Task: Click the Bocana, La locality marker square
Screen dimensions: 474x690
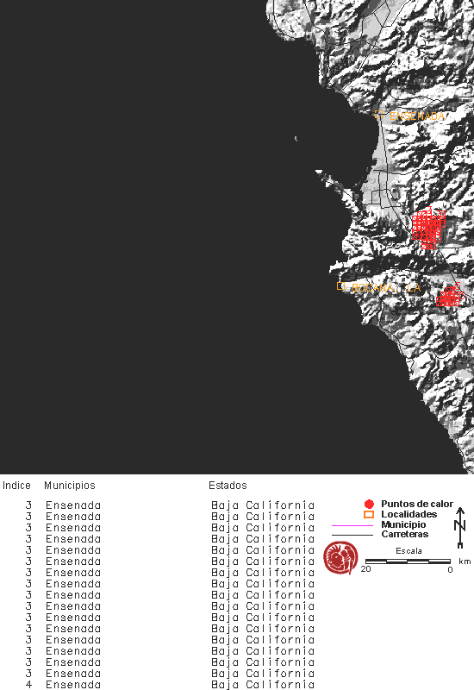Action: [x=340, y=286]
